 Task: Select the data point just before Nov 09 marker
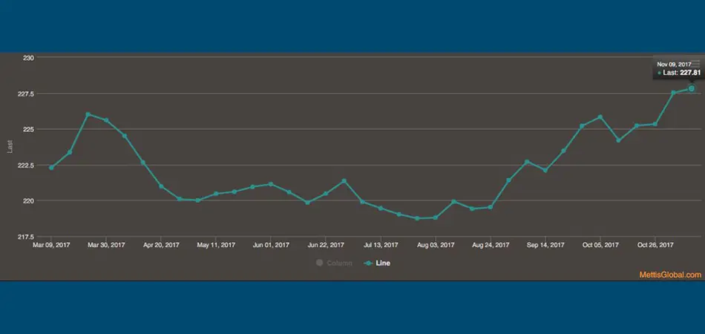[673, 93]
